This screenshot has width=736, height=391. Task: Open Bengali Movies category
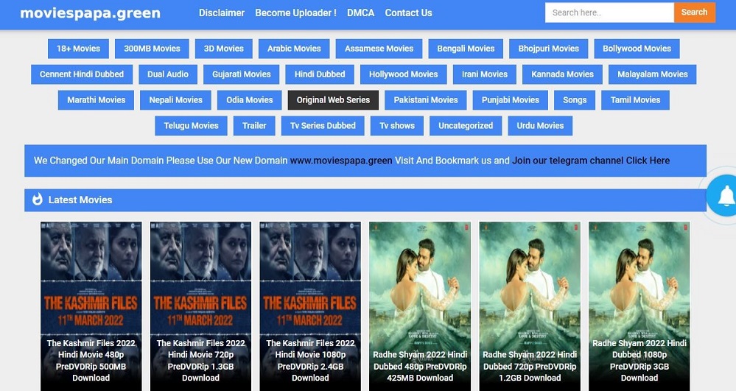point(466,49)
